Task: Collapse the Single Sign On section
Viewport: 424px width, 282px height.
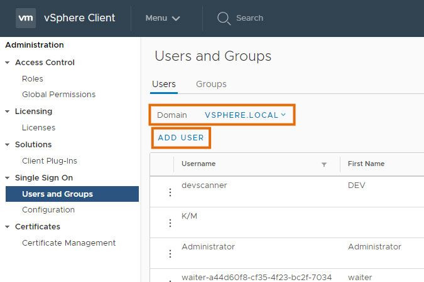Action: (8, 178)
